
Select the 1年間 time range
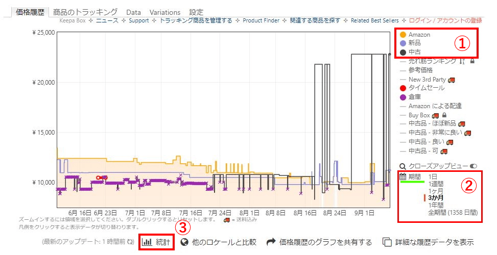(x=435, y=205)
